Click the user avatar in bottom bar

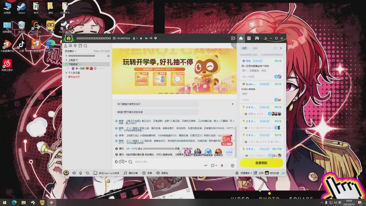pos(66,173)
